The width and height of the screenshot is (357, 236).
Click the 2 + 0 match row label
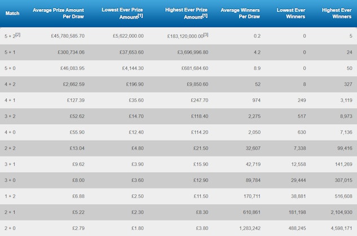pyautogui.click(x=10, y=228)
